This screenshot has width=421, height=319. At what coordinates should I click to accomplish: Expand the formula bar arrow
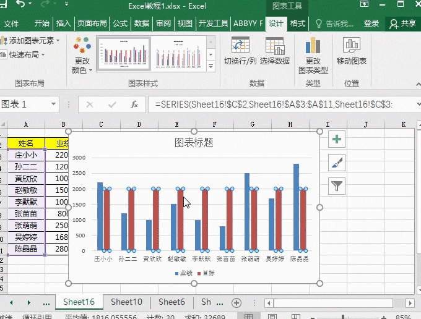point(419,104)
